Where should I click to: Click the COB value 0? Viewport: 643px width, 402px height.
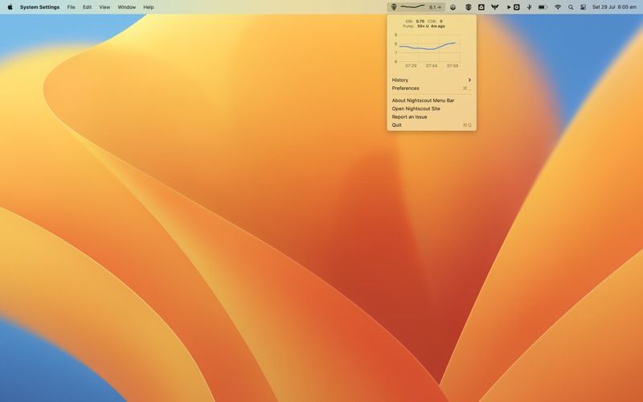[x=440, y=22]
